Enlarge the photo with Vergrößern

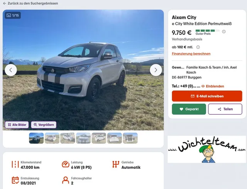[44, 125]
